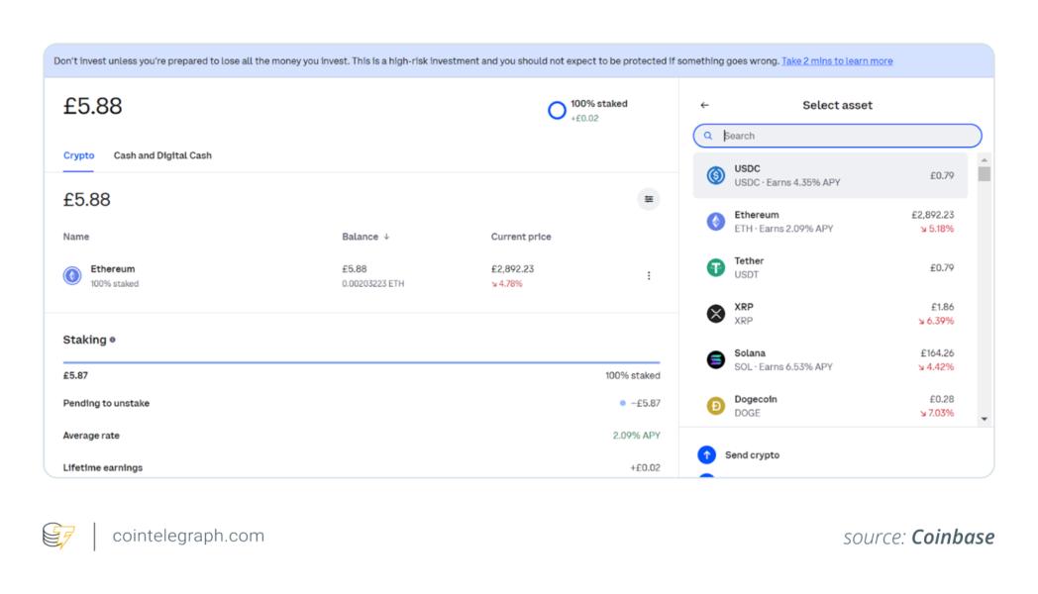Click the USDC coin icon
Image resolution: width=1038 pixels, height=594 pixels.
(x=716, y=175)
